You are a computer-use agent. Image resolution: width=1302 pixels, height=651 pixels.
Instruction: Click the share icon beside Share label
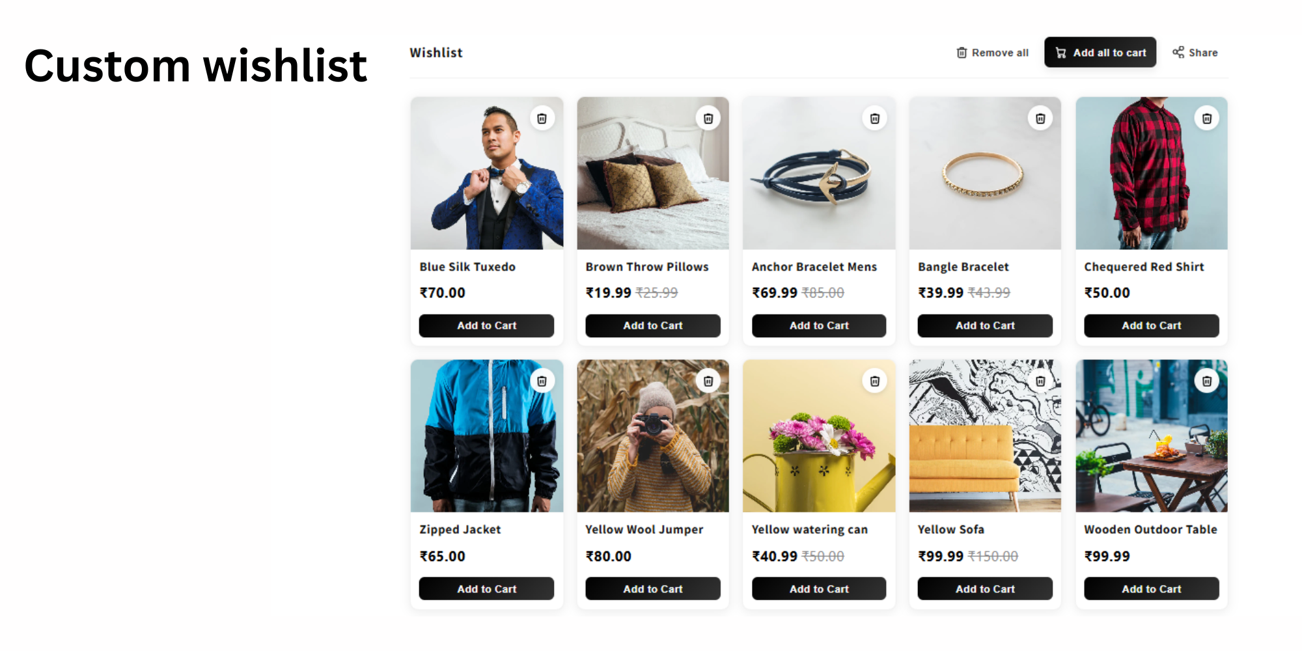(x=1178, y=52)
